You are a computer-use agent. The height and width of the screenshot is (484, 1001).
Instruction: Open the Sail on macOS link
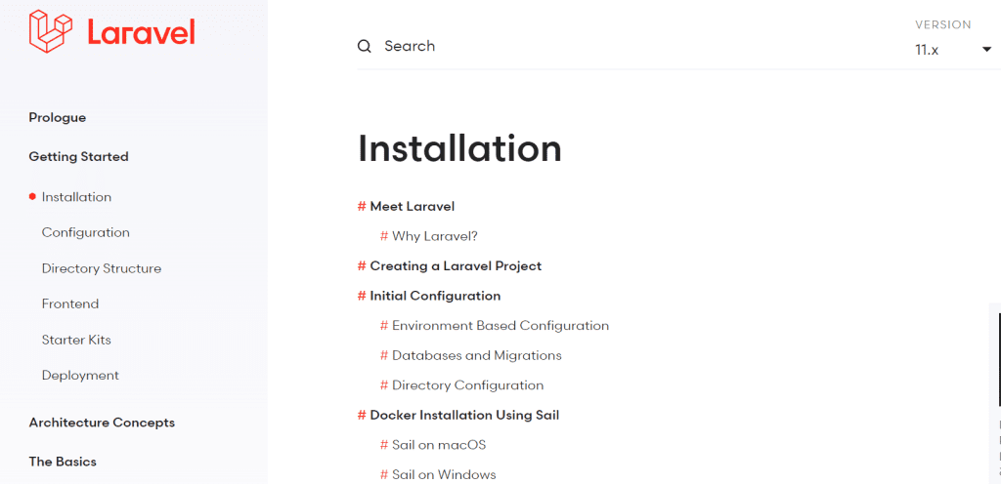pyautogui.click(x=439, y=445)
